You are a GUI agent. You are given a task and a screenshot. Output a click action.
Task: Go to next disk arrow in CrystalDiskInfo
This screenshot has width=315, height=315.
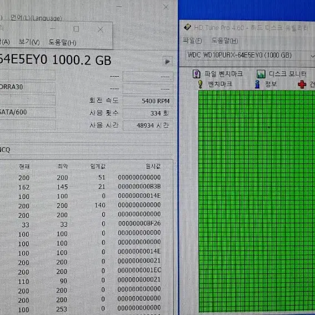[x=167, y=62]
